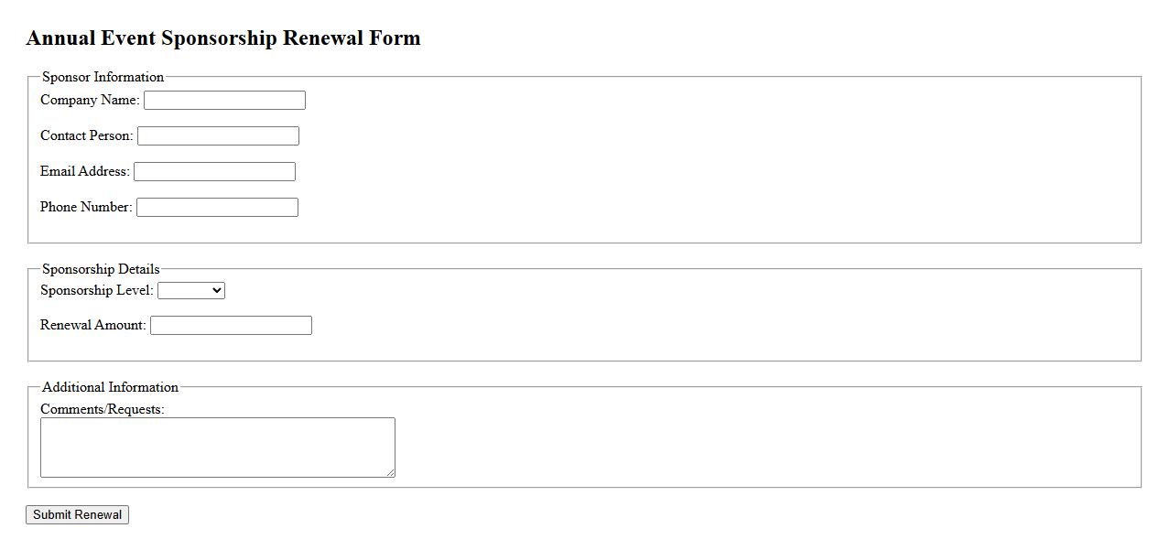Select the "Email Address:" label

(85, 171)
